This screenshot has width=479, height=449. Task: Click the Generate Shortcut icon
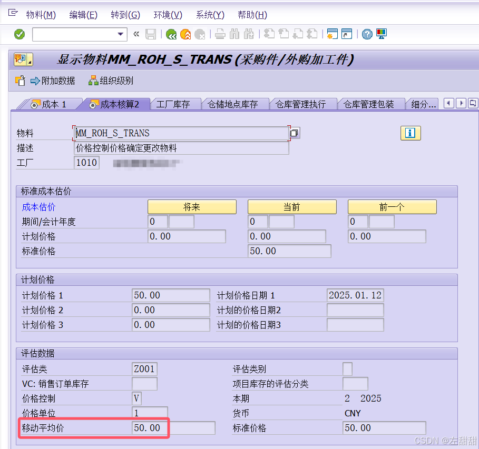pos(347,34)
